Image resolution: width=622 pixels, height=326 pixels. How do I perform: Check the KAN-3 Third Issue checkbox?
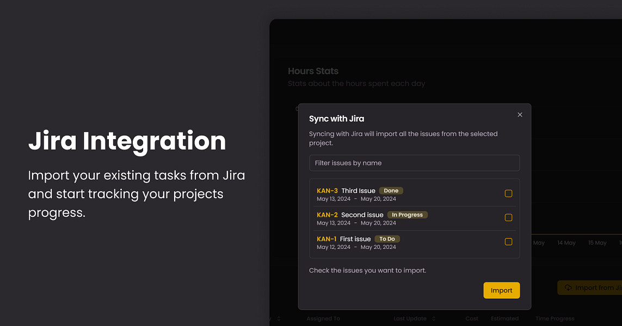click(508, 193)
